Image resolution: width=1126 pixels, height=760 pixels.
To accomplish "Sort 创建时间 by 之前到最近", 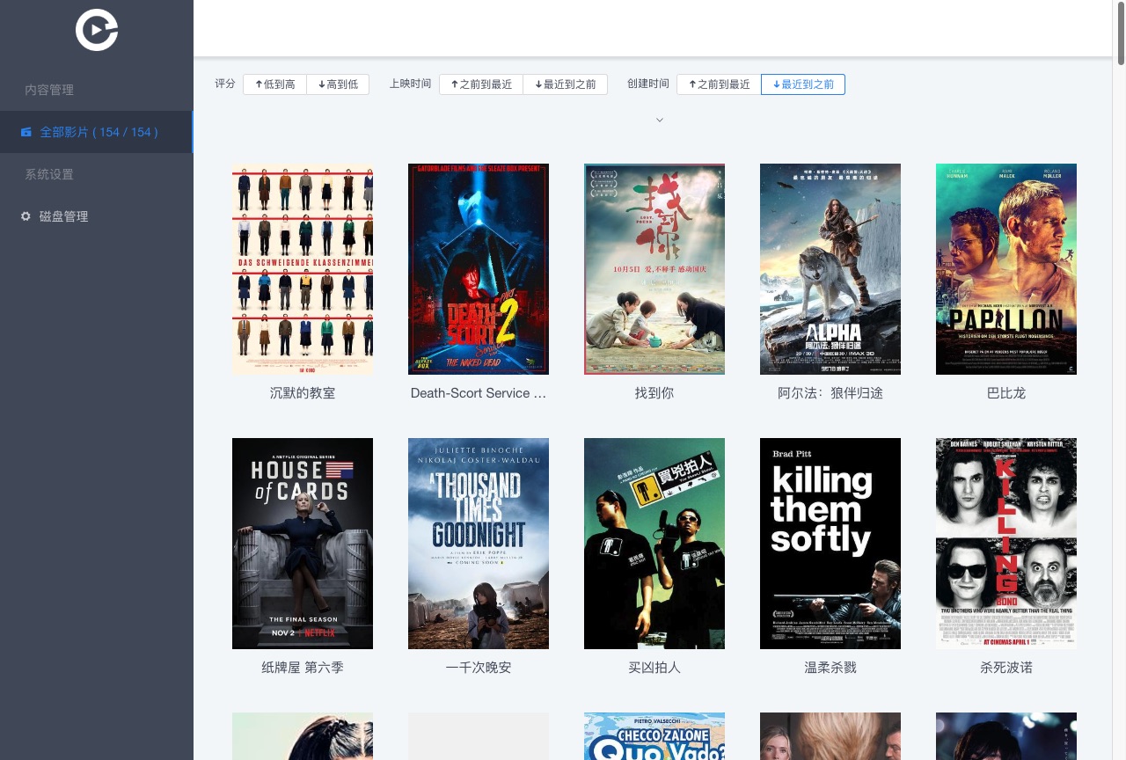I will pyautogui.click(x=719, y=84).
